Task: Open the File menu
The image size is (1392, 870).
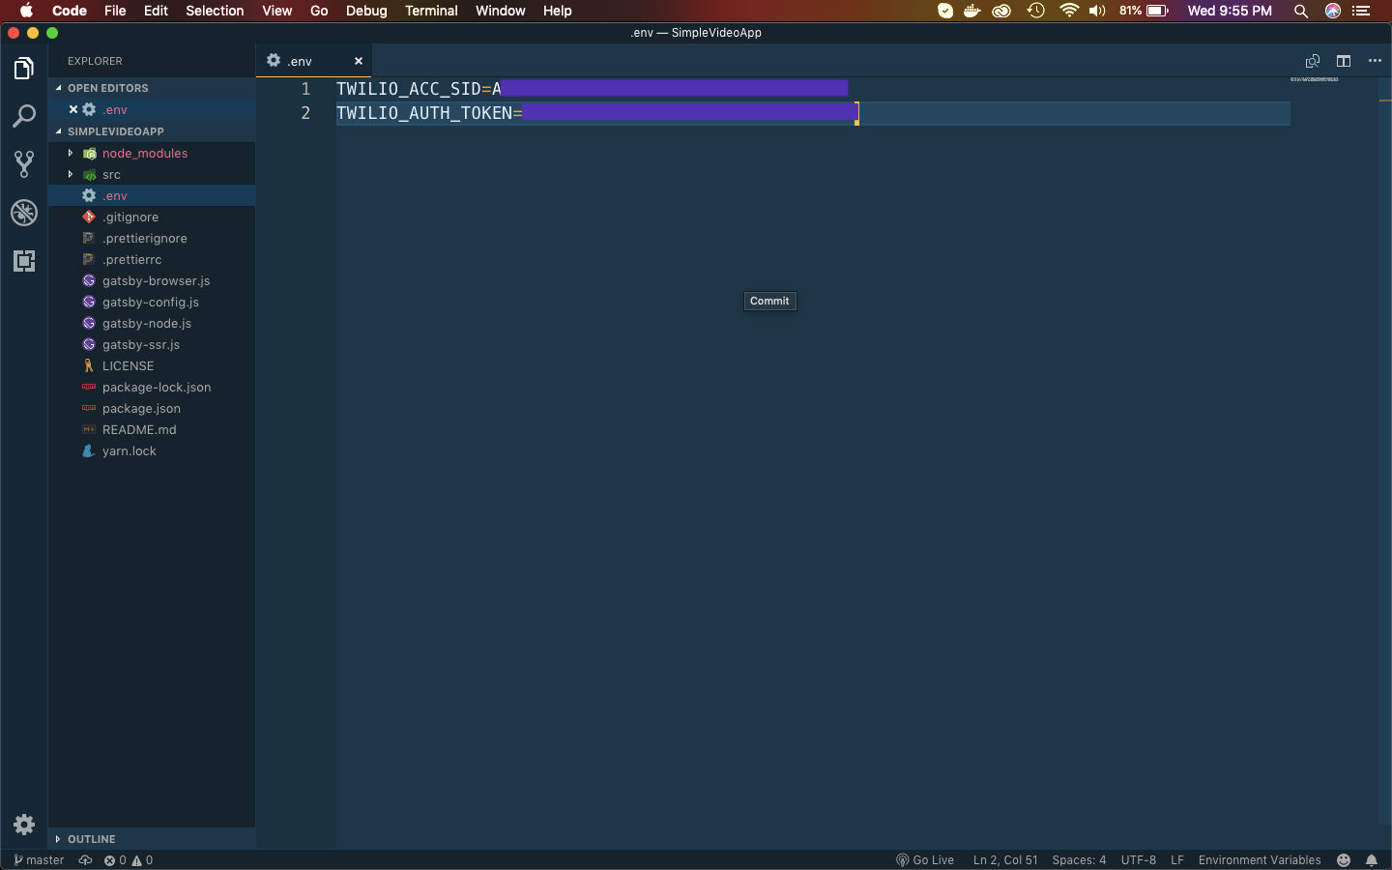Action: (115, 11)
